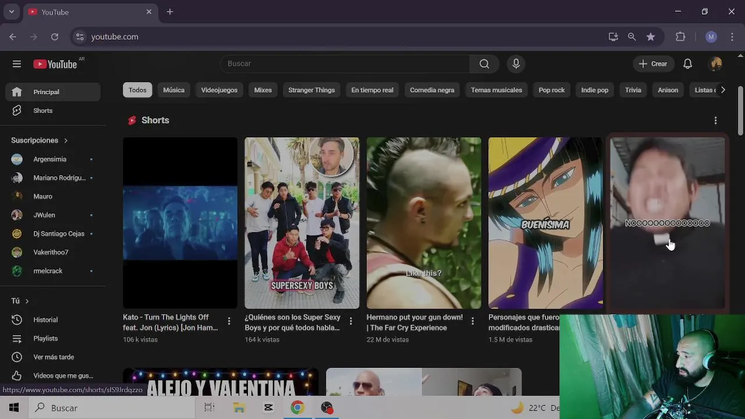Open Chrome tab search dropdown arrow
Screen dimensions: 745x419
pyautogui.click(x=11, y=12)
